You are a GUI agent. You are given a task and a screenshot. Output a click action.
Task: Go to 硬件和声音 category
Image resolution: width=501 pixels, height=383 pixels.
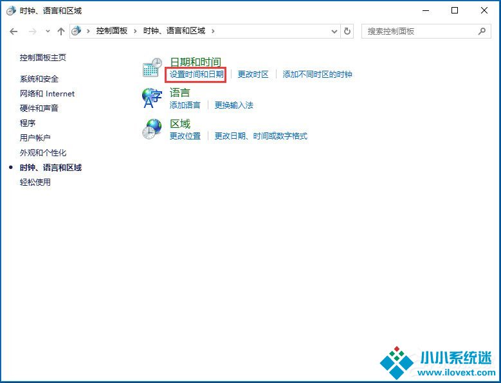click(x=39, y=108)
